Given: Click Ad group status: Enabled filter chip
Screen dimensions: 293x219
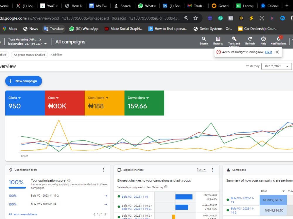Looking at the screenshot, I should pos(30,55).
